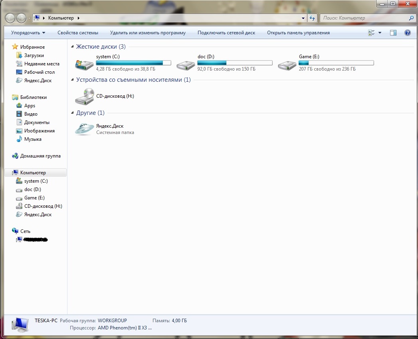Collapse the Устройства со съемными носителями group

point(72,80)
